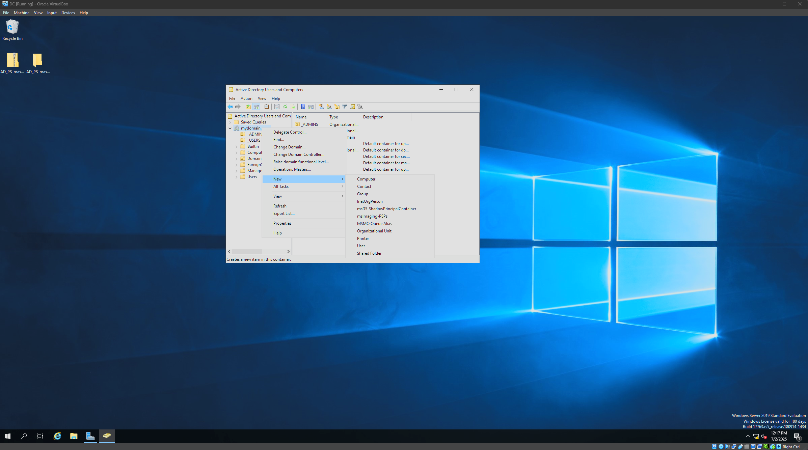Open Task View on the taskbar

tap(40, 436)
